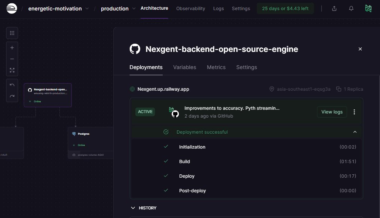
Task: Open the Railway home logo
Action: [12, 9]
